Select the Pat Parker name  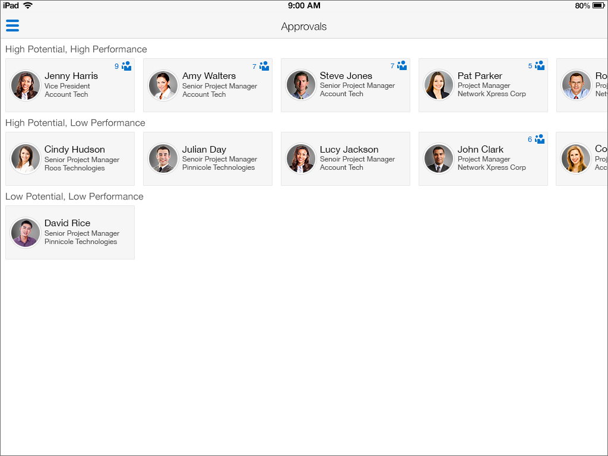480,75
